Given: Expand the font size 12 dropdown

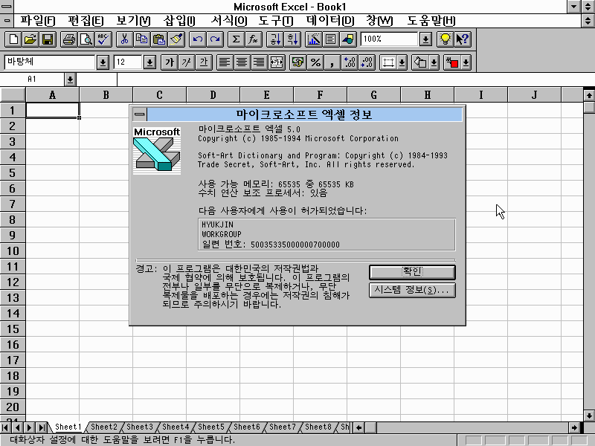Looking at the screenshot, I should pyautogui.click(x=150, y=62).
